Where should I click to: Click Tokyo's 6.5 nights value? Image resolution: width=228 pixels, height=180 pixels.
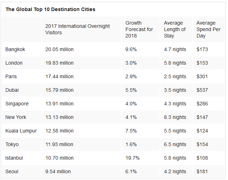tap(175, 144)
